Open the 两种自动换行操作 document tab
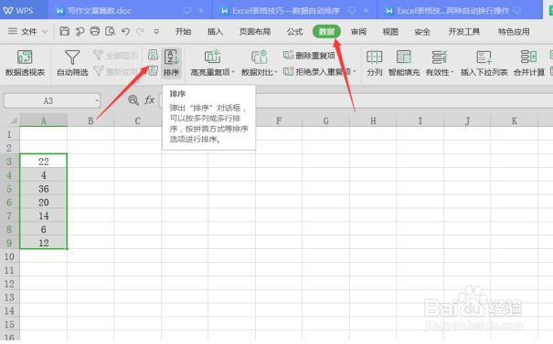553x344 pixels. 460,11
